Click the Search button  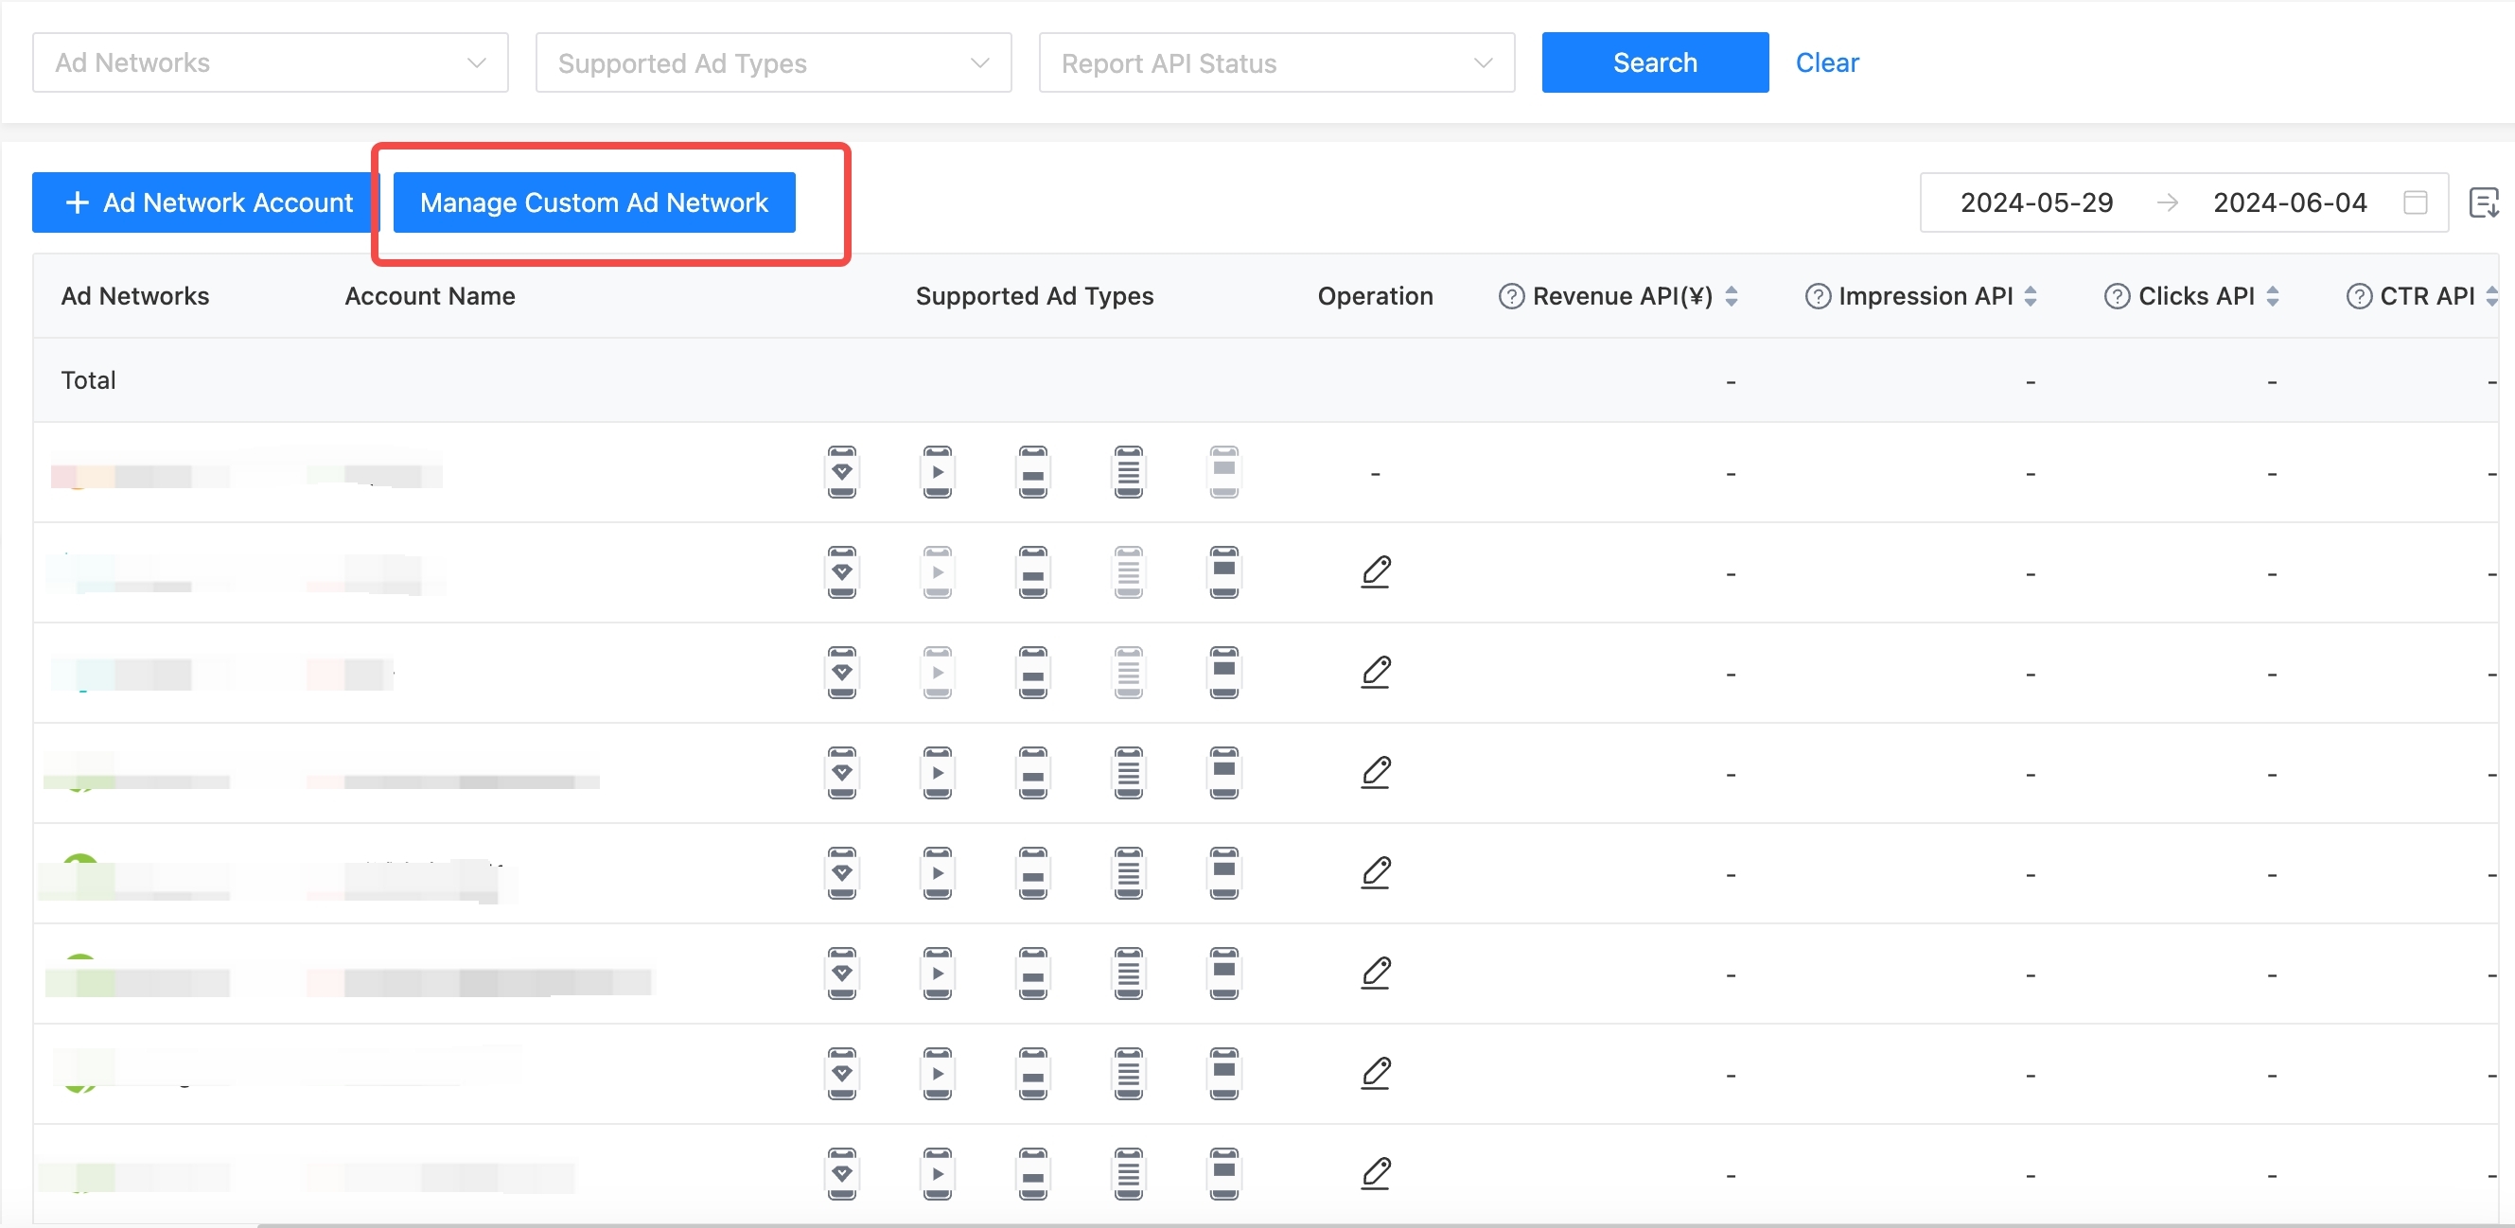click(1655, 61)
